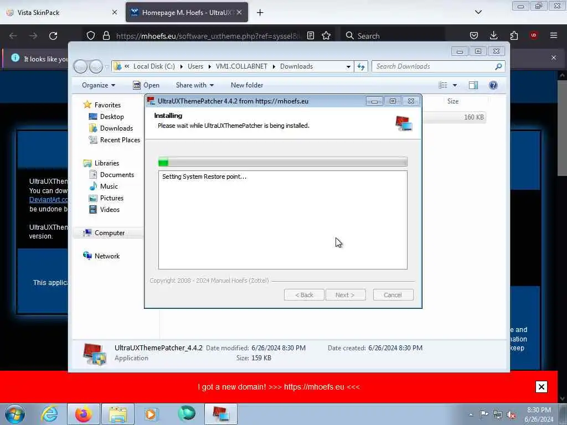Select Network in navigation pane
Screen dimensions: 567x425
coord(102,256)
